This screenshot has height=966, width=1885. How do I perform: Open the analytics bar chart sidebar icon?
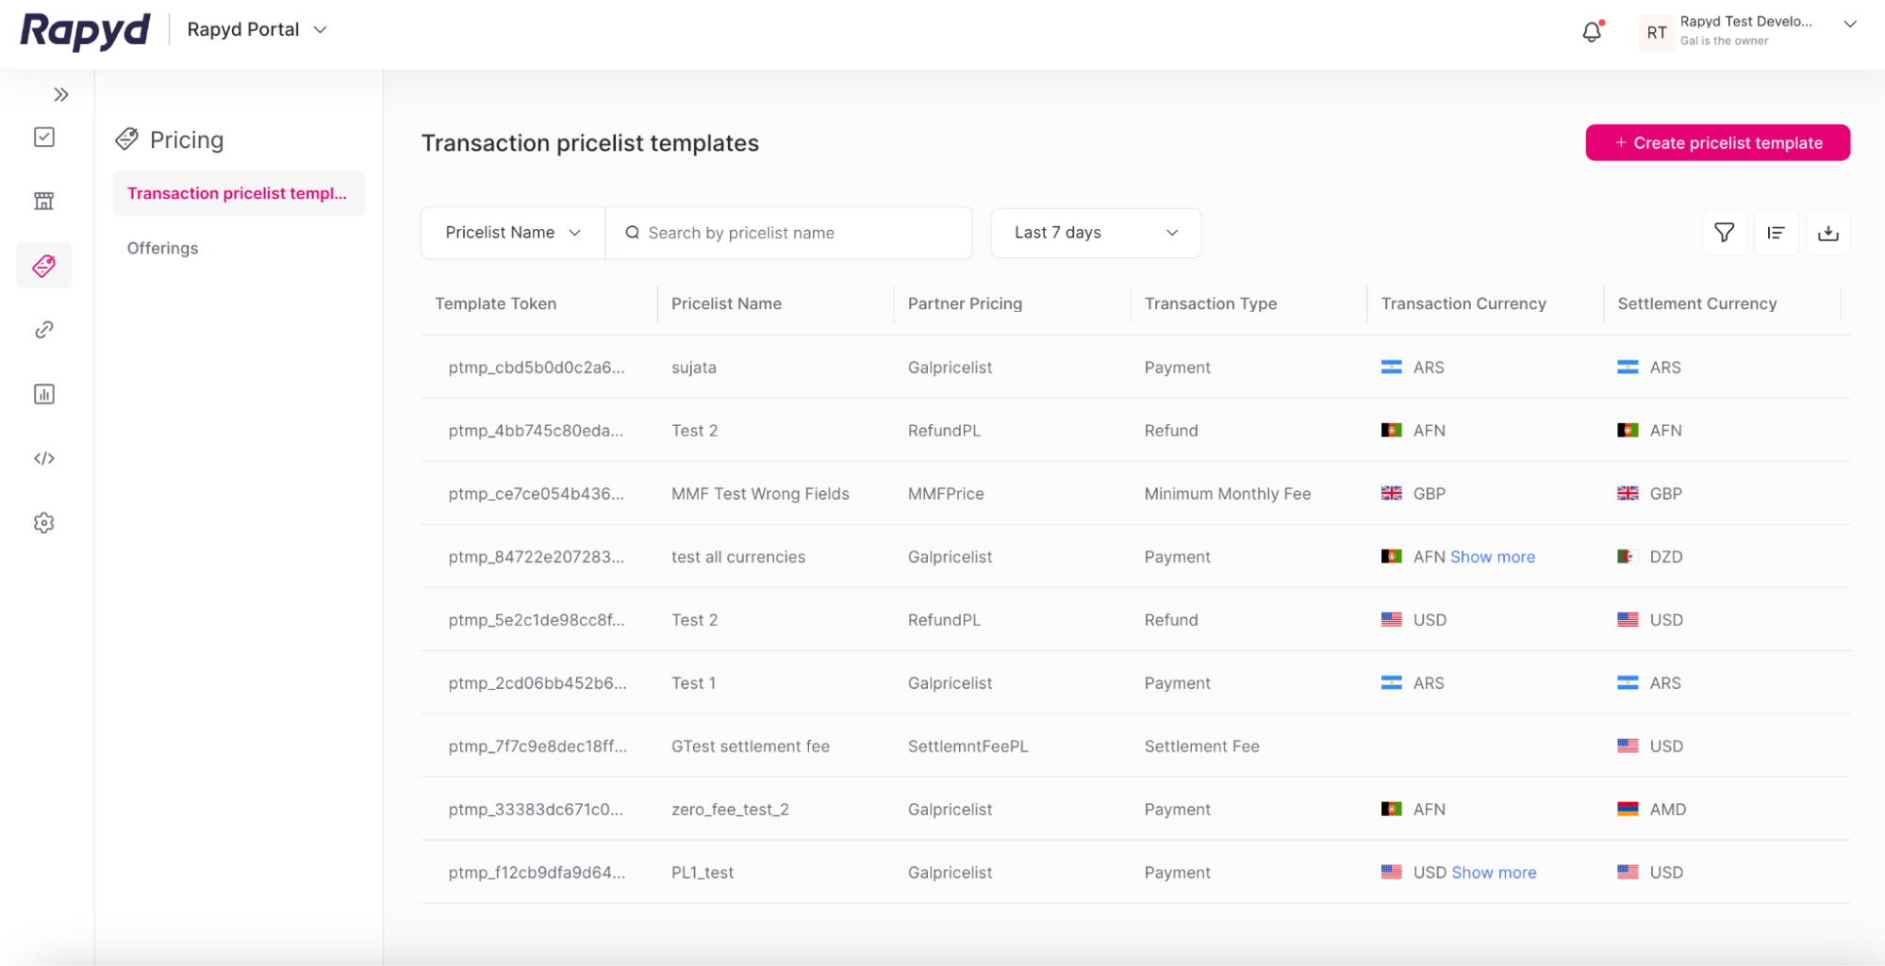click(x=43, y=394)
